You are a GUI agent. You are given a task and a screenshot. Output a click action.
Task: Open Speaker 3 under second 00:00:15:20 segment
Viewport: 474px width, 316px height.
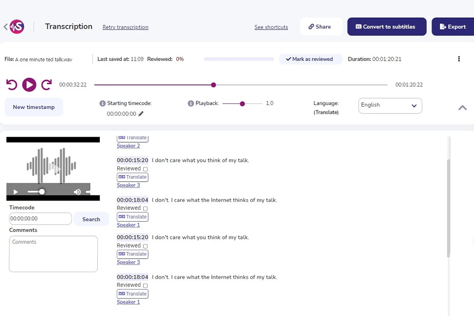tap(128, 262)
